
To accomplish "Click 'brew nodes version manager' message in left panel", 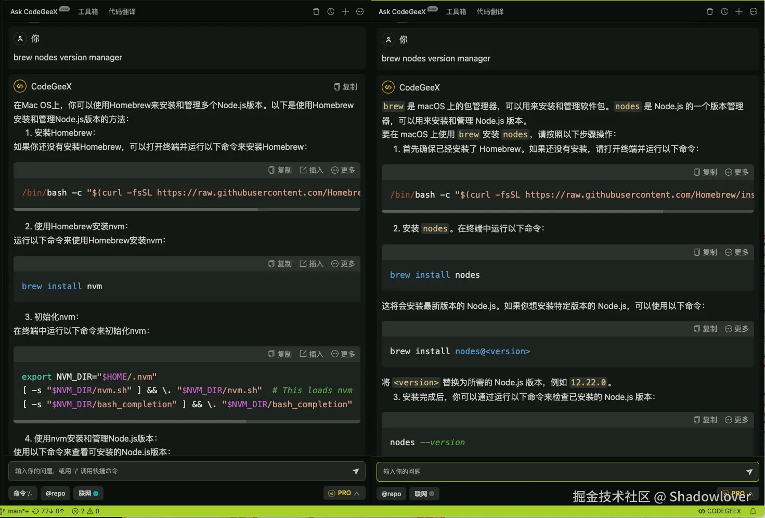I will [68, 57].
